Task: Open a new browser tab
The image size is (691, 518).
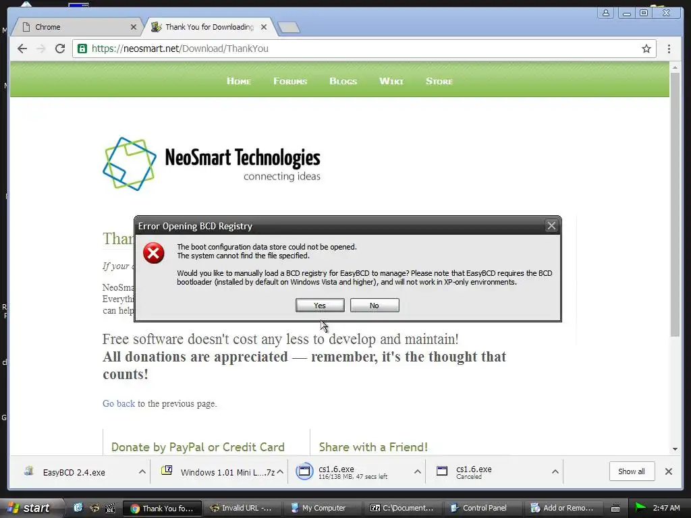Action: (x=289, y=27)
